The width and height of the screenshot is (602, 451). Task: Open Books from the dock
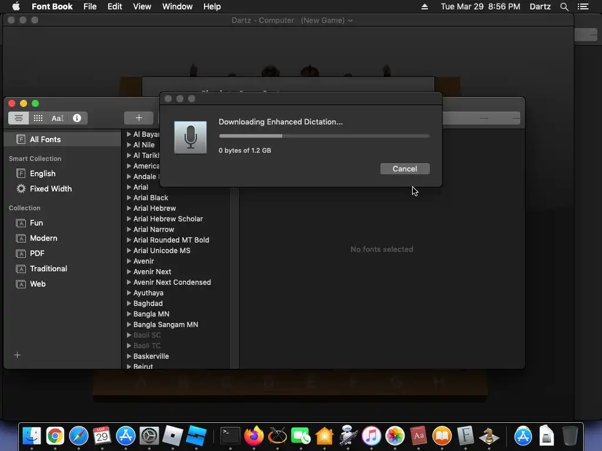[442, 436]
